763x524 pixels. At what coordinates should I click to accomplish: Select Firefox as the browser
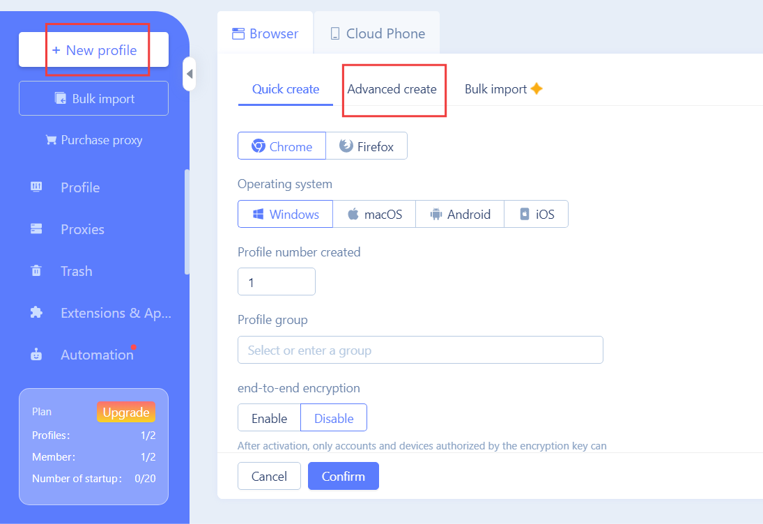[367, 146]
